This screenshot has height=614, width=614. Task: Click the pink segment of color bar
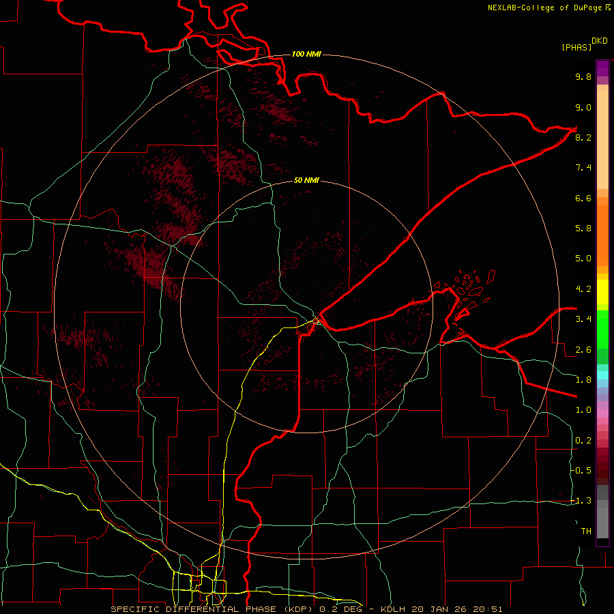[x=602, y=413]
